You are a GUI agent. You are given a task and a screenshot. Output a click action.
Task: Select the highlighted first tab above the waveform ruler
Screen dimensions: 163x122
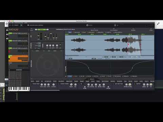(70, 32)
